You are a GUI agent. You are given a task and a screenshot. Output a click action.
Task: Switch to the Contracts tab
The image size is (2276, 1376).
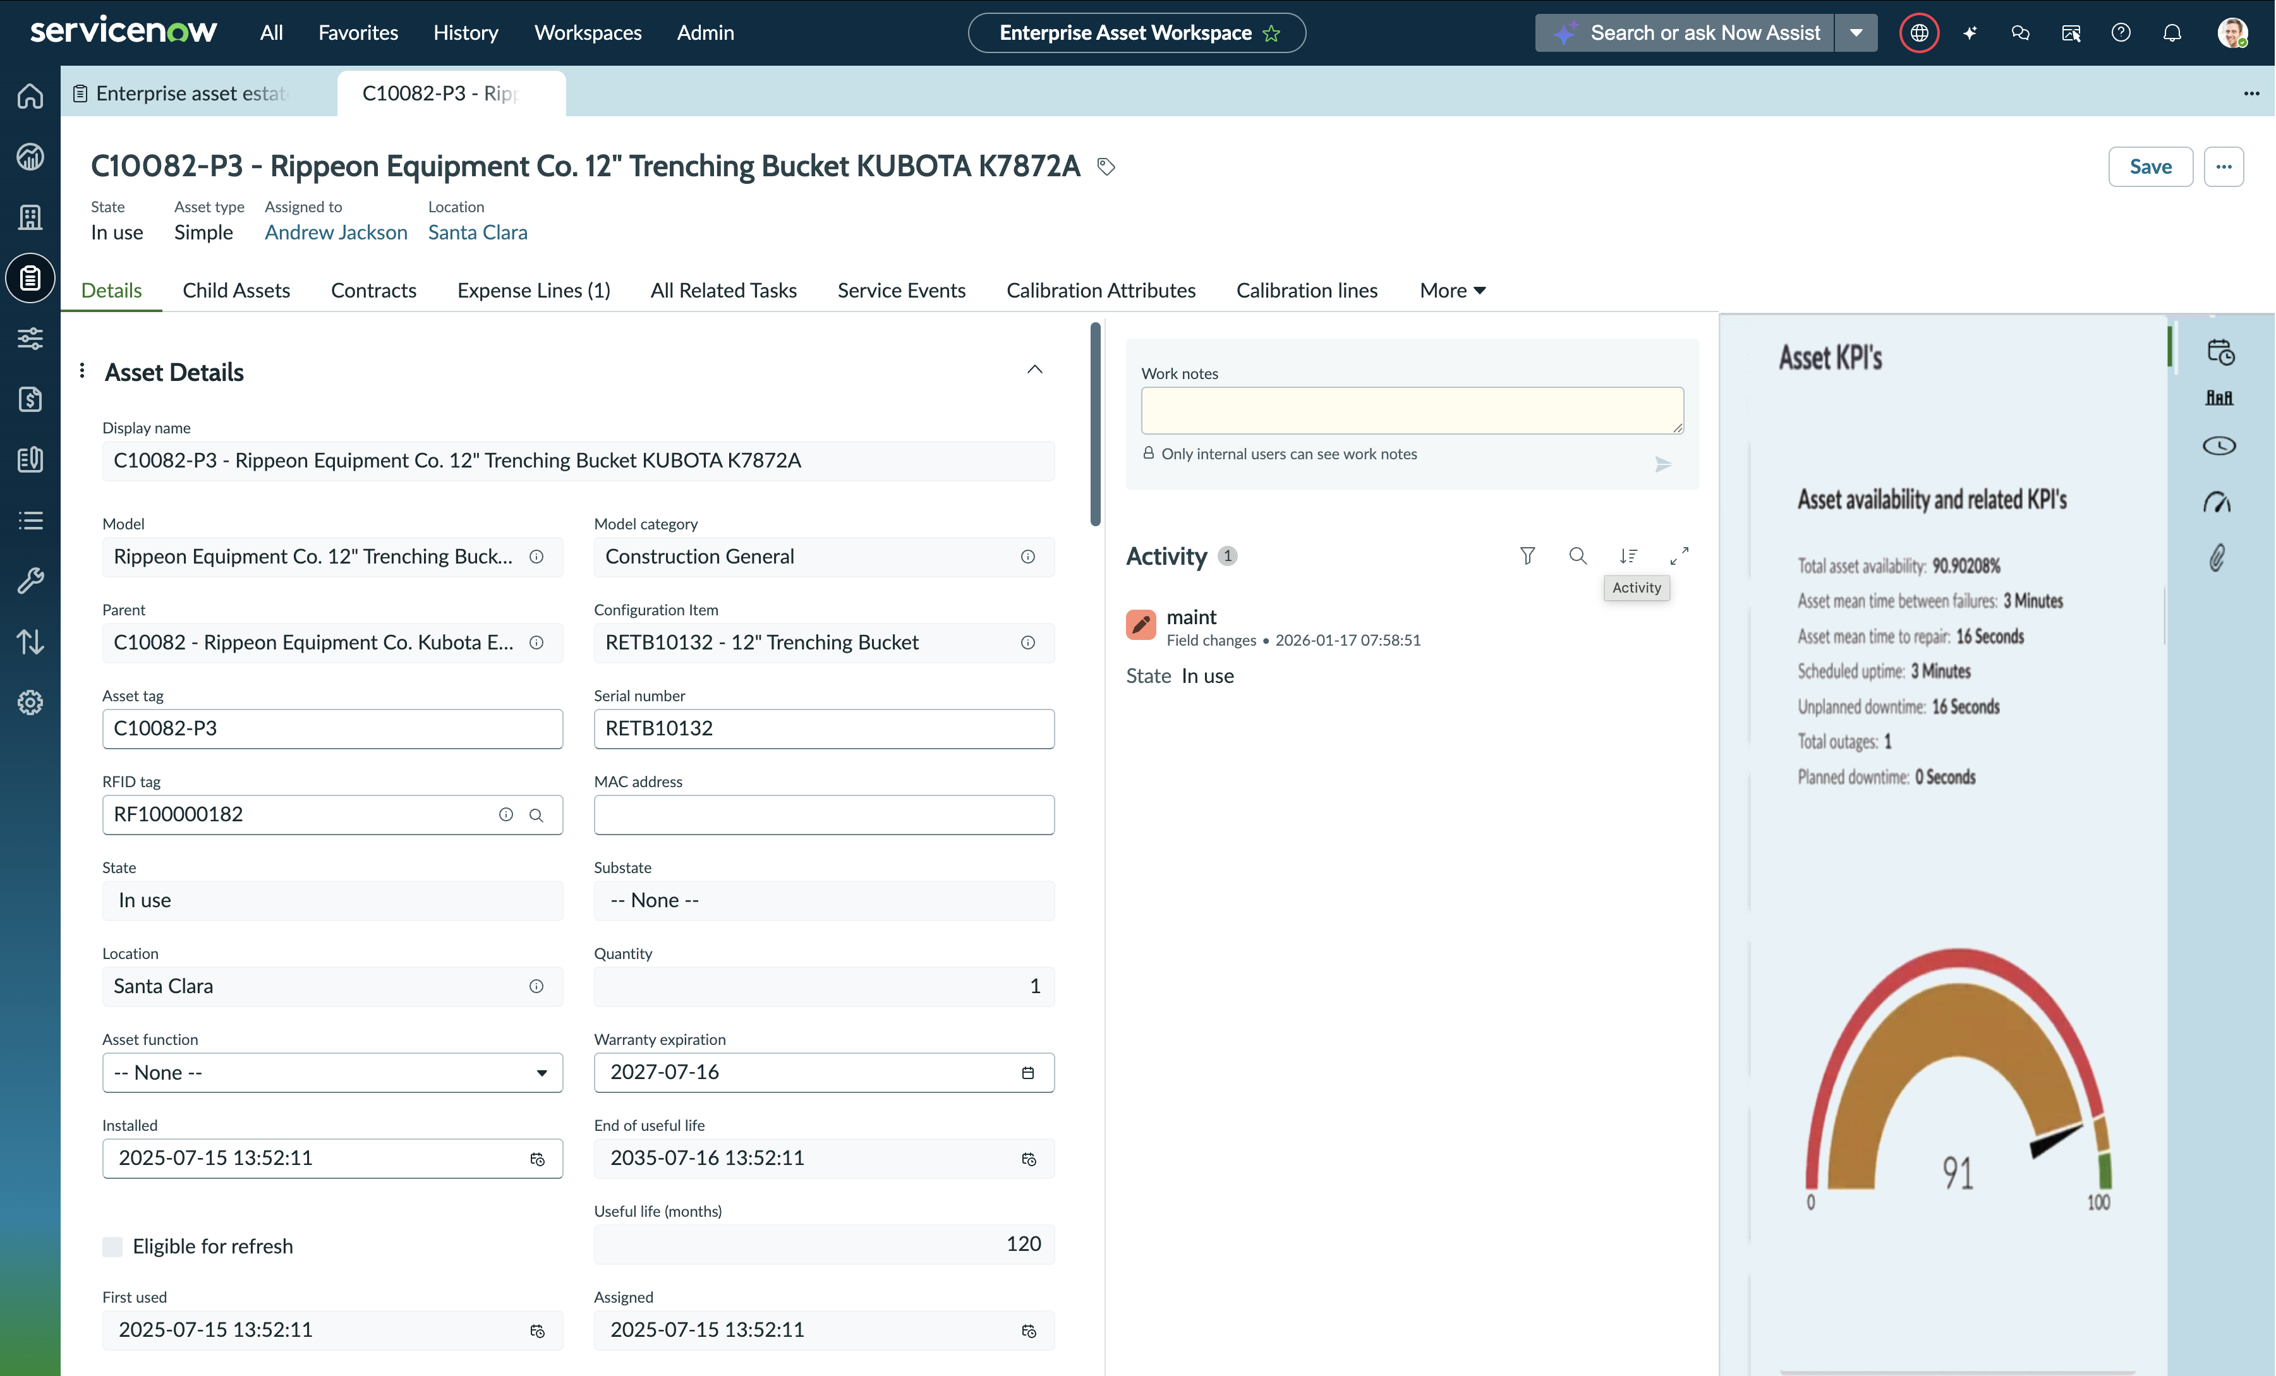(x=373, y=290)
